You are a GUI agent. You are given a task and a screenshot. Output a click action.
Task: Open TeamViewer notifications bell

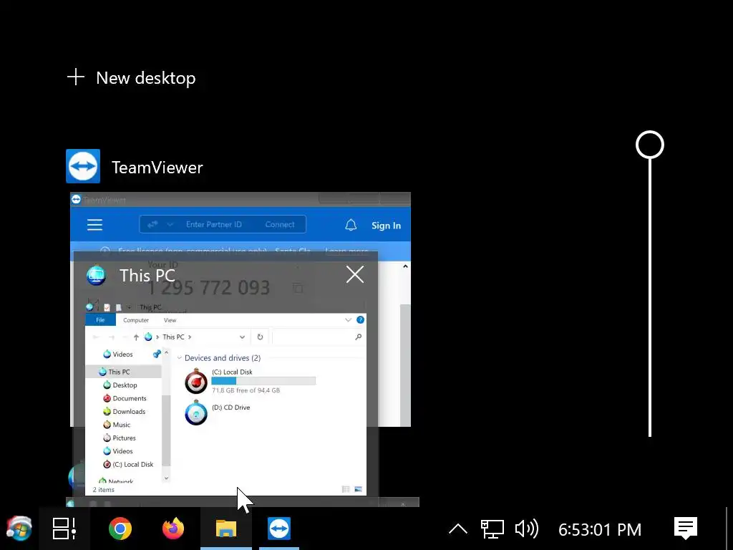point(351,225)
